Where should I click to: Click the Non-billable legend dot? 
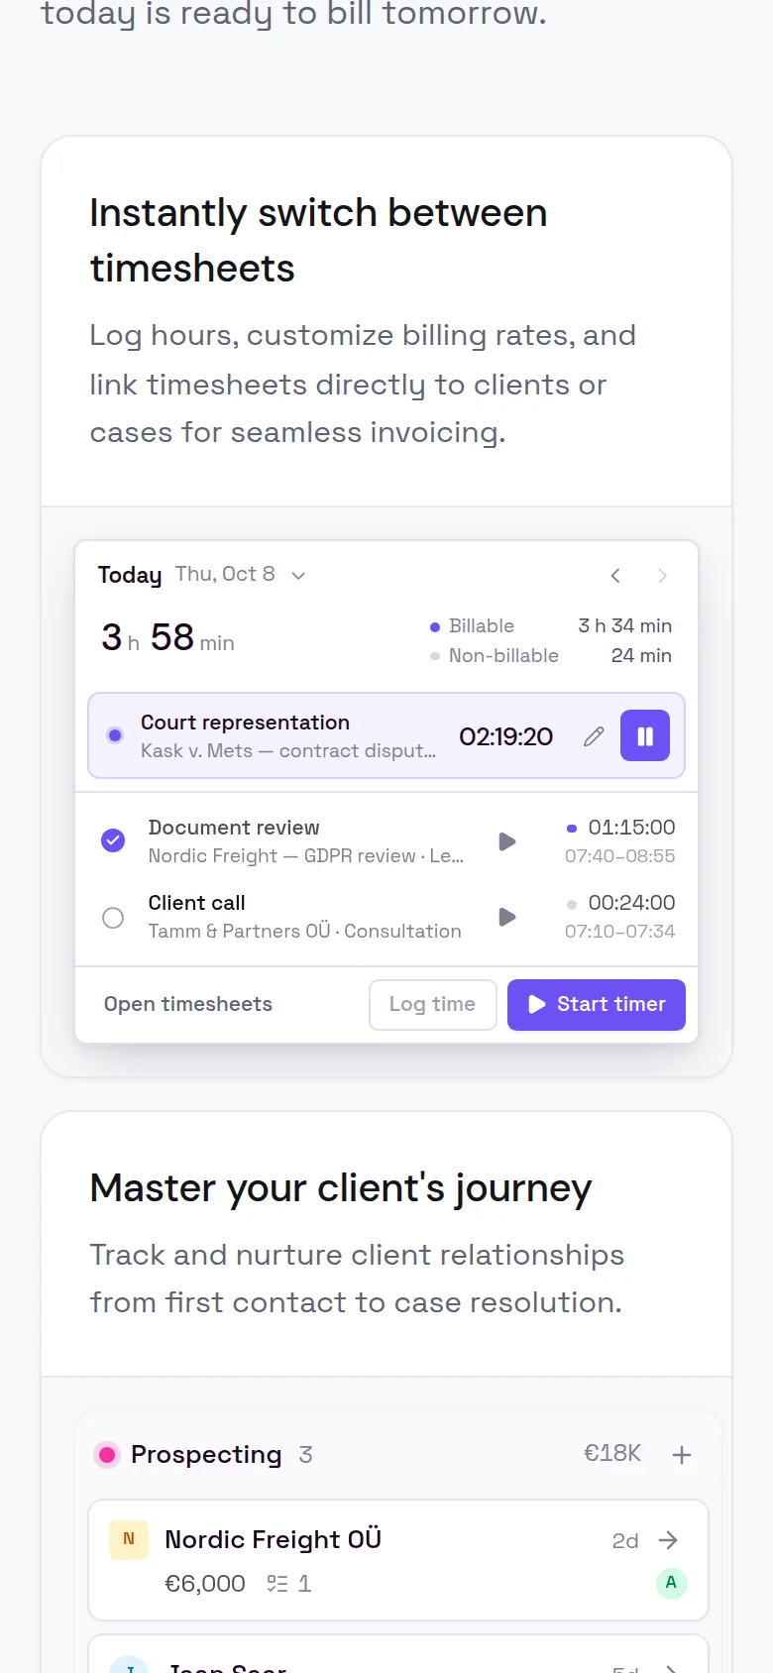pyautogui.click(x=435, y=656)
